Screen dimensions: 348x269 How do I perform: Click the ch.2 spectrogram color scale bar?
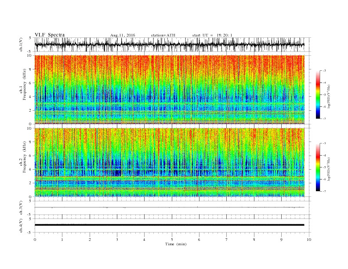tap(318, 167)
